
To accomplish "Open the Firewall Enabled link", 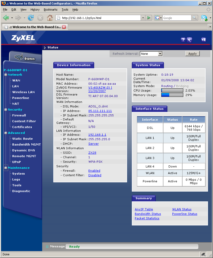I will pos(94,171).
